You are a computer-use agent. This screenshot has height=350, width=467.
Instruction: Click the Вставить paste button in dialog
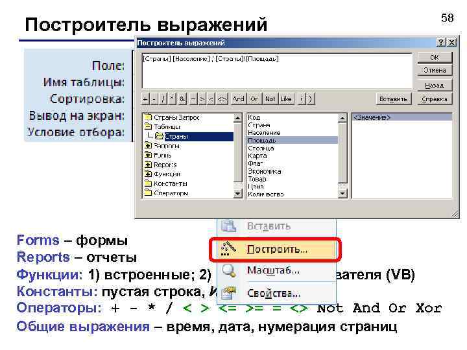[x=393, y=99]
